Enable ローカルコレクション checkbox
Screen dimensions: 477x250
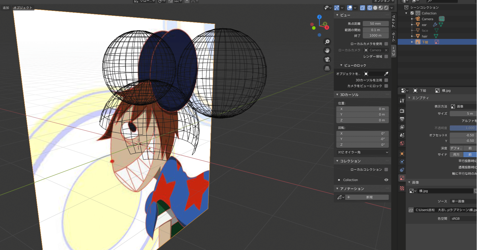coord(386,170)
